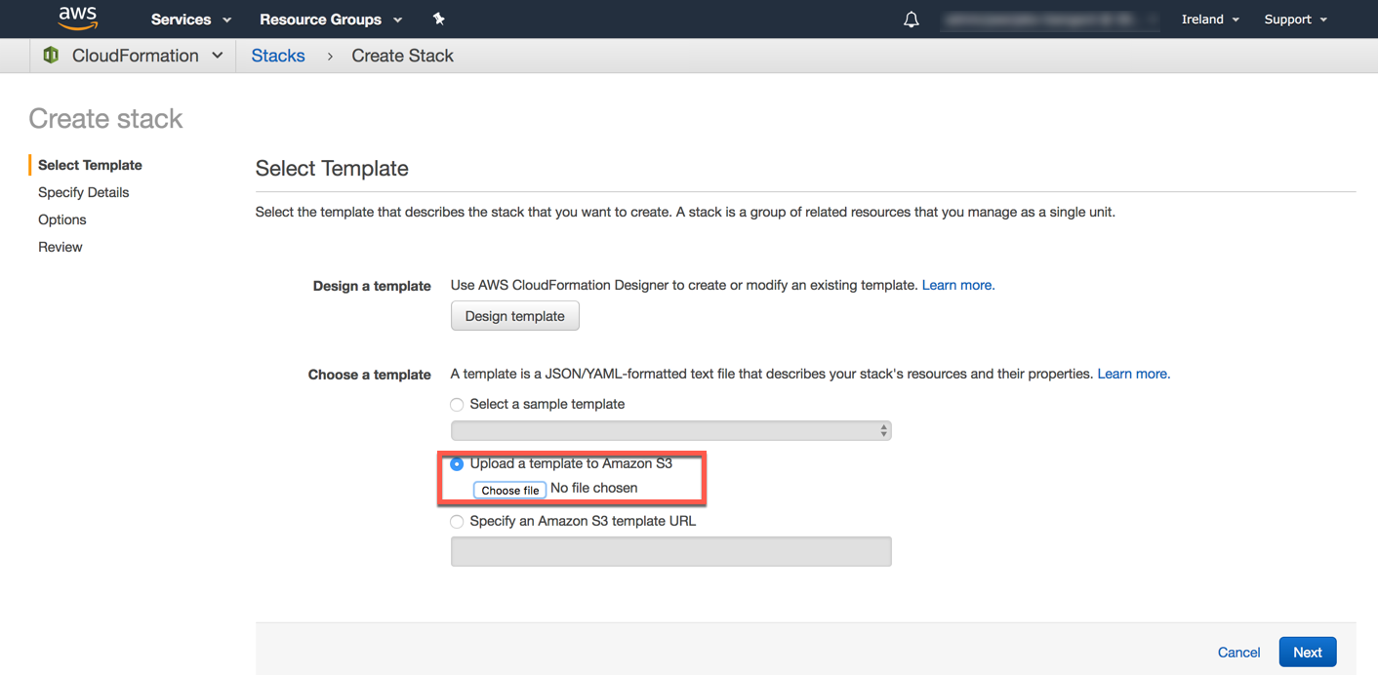Open the Support menu

point(1295,20)
